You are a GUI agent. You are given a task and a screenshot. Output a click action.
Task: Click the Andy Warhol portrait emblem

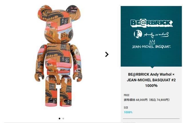tap(138, 34)
